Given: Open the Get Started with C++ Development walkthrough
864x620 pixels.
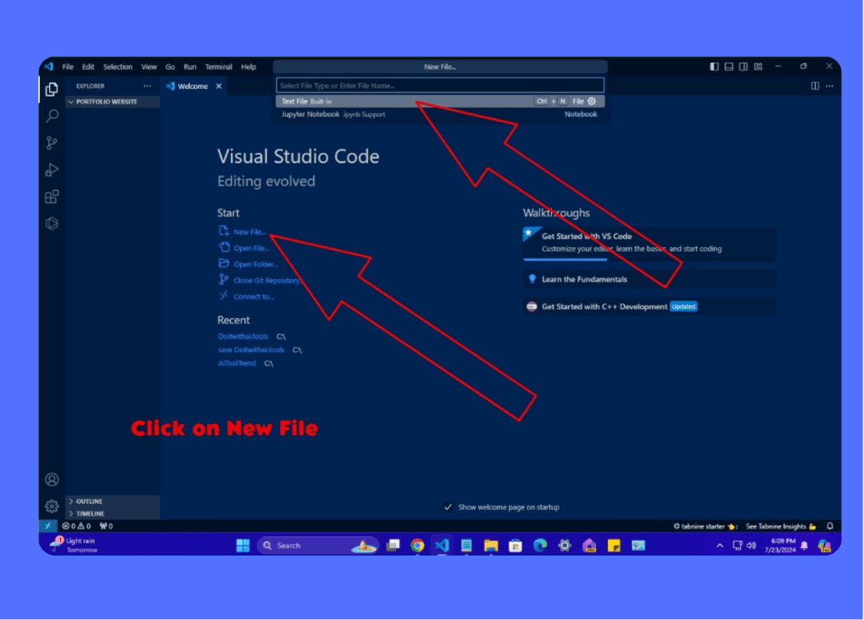Looking at the screenshot, I should click(x=650, y=306).
